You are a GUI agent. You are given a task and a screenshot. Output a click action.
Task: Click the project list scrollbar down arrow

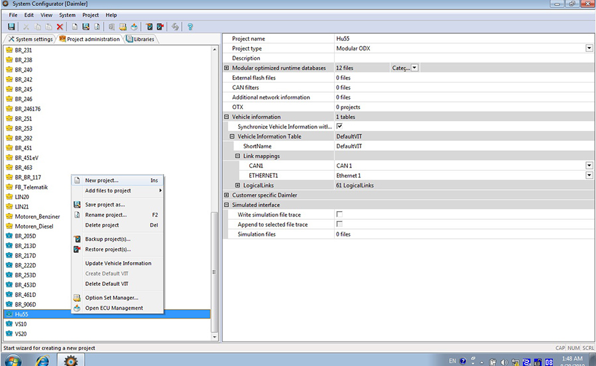[x=214, y=337]
